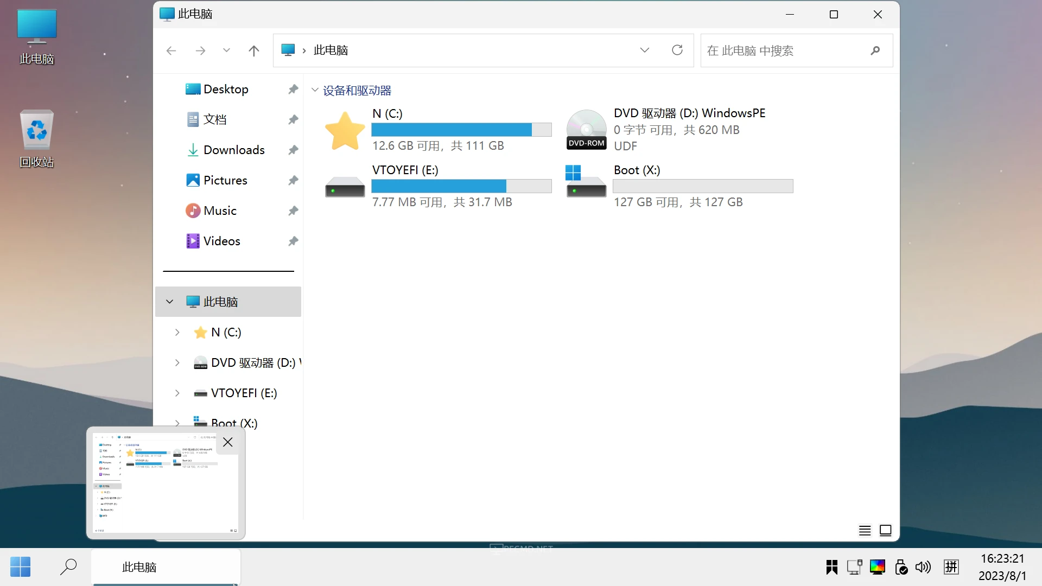Expand DVD 驱动器 (D:) in the tree
Screen dimensions: 1042x586
tap(177, 362)
